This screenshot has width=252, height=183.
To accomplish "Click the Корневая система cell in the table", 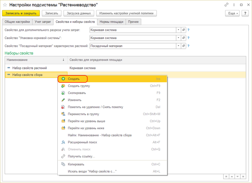I will coord(83,68).
